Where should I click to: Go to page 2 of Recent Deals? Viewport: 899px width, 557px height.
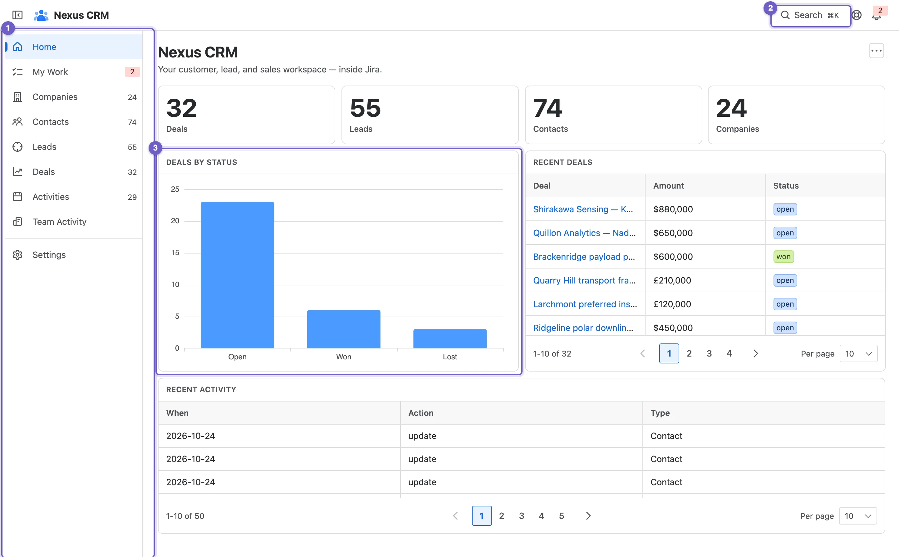pyautogui.click(x=689, y=354)
